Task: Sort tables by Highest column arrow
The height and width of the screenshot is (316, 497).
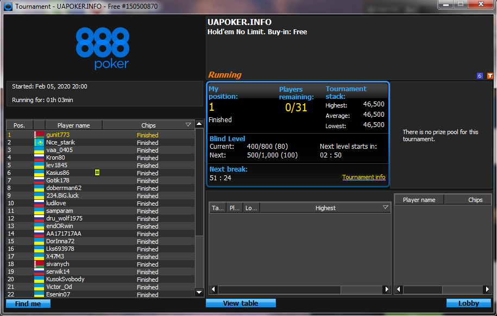Action: tap(386, 207)
